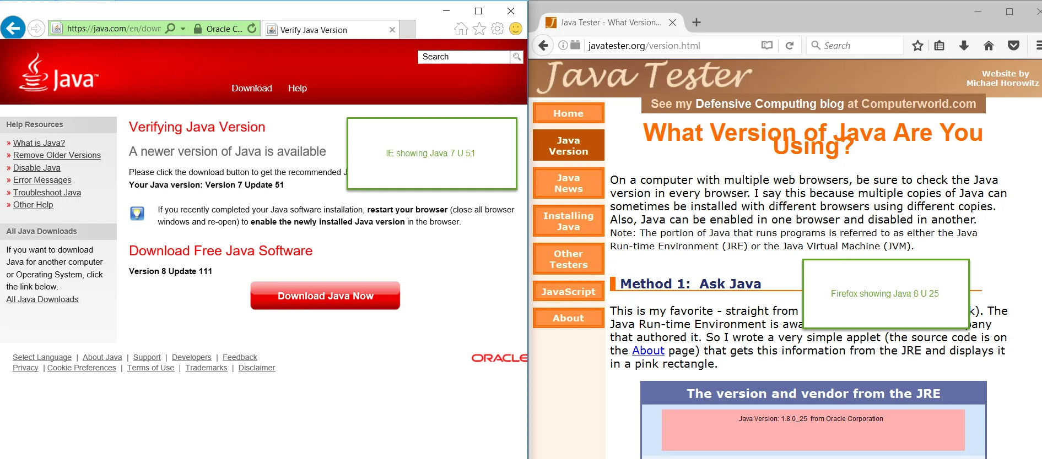Open Cookie Preferences footer link

(82, 368)
